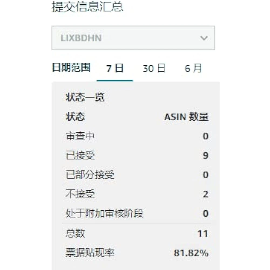Click the 状态 column header
The width and height of the screenshot is (270, 270).
[x=75, y=117]
